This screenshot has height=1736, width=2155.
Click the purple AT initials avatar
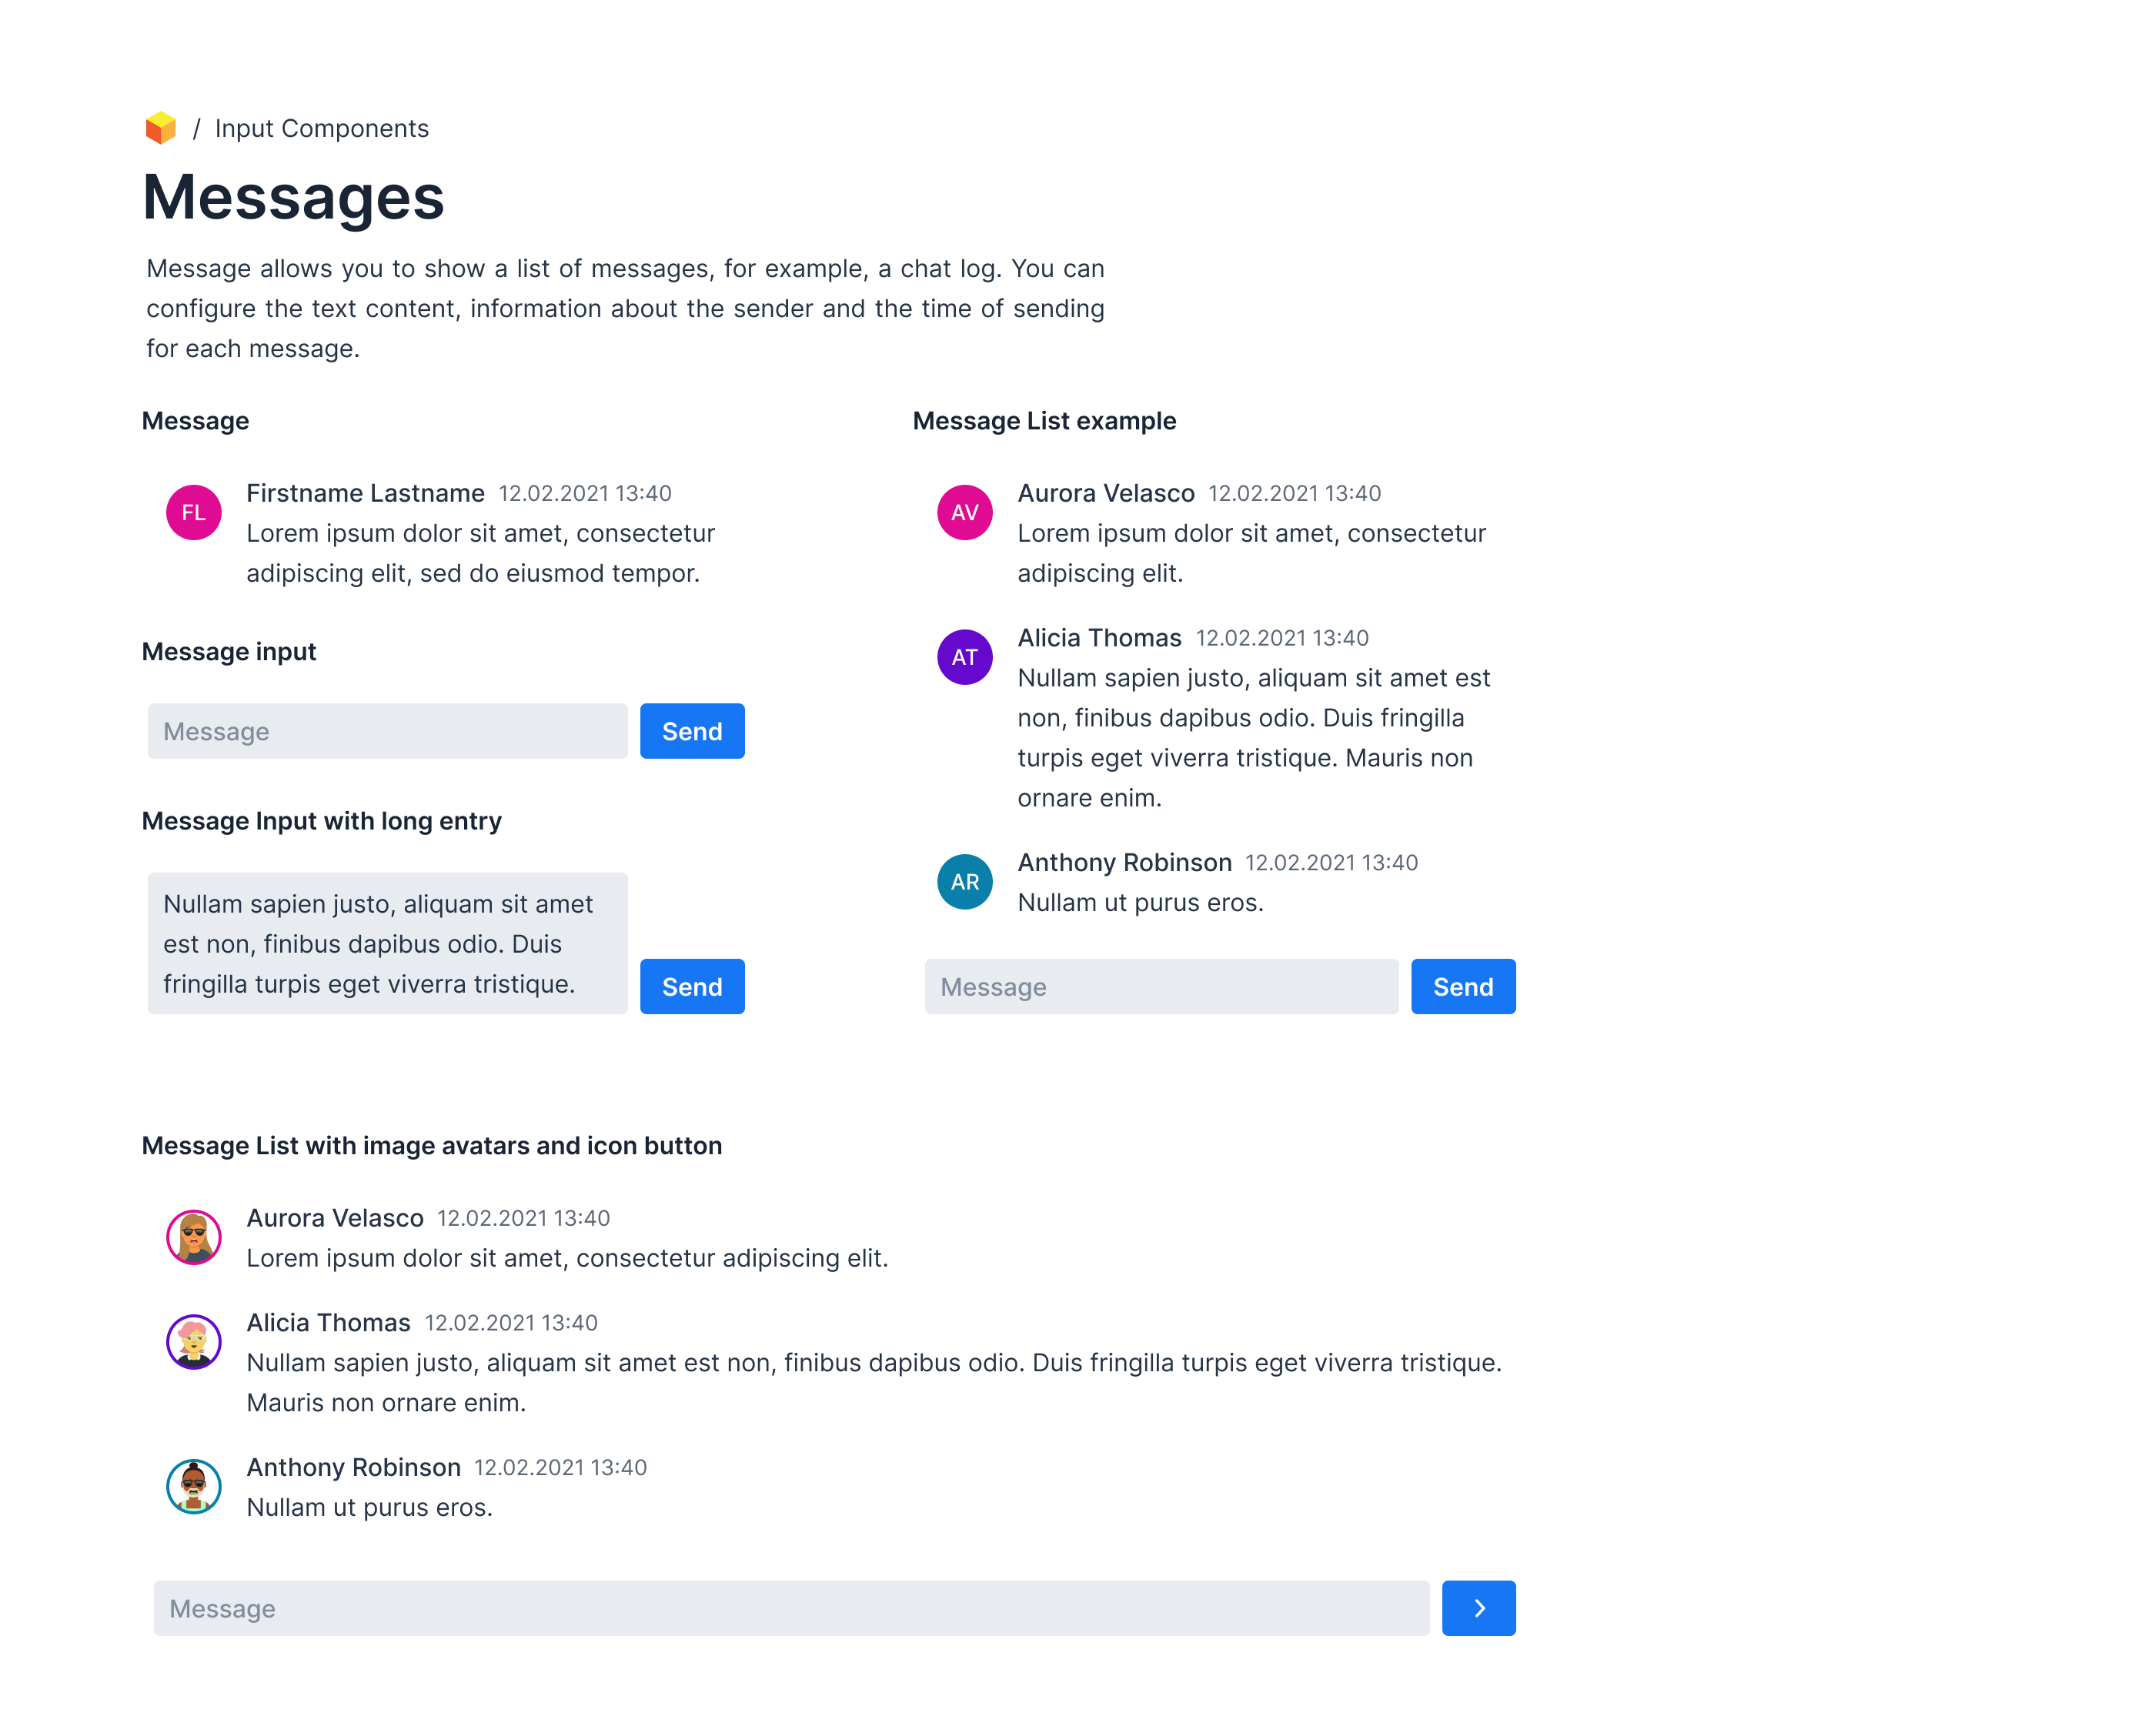point(964,657)
